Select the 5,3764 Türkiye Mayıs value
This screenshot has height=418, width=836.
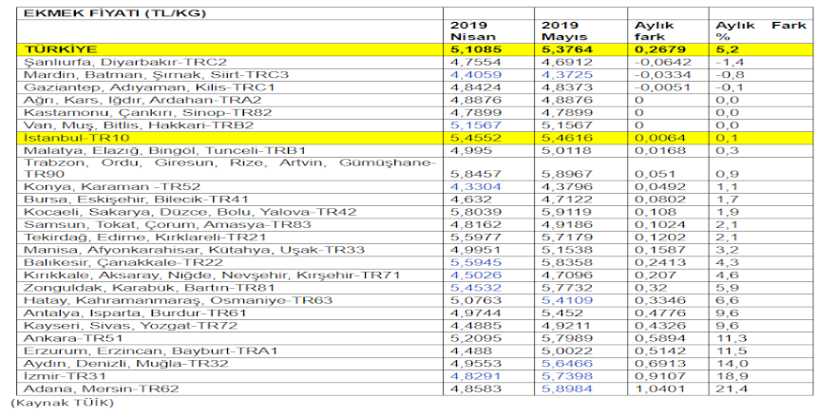(x=564, y=47)
